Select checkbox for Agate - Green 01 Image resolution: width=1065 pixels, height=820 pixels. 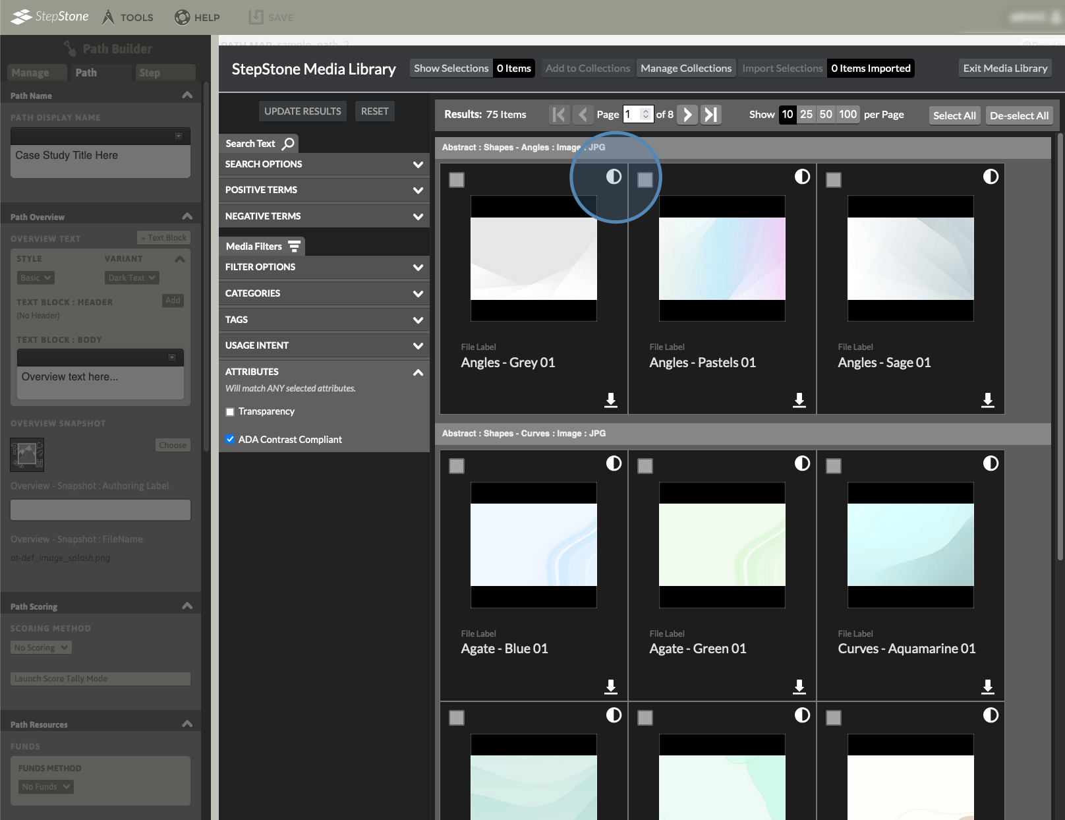(645, 466)
